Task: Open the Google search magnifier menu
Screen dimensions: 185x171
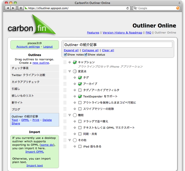Action: [x=135, y=8]
